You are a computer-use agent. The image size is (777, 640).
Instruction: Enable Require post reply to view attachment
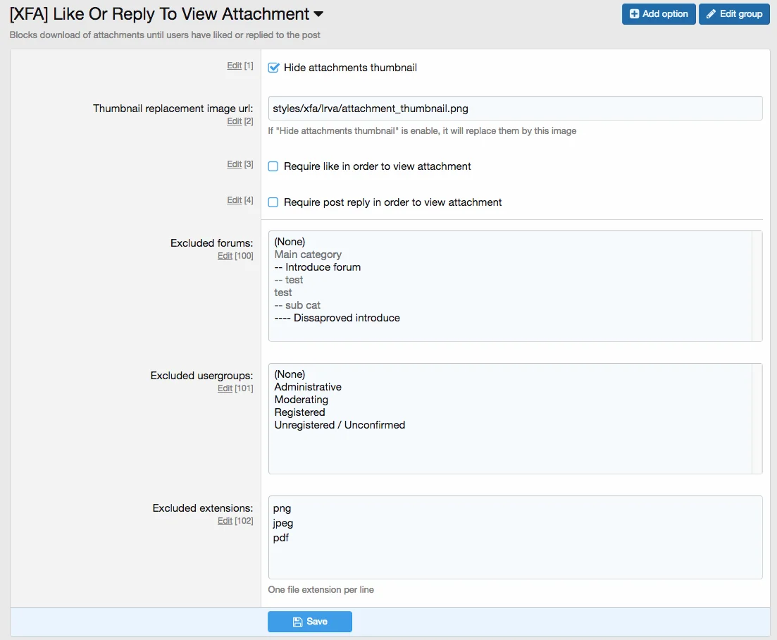point(273,203)
